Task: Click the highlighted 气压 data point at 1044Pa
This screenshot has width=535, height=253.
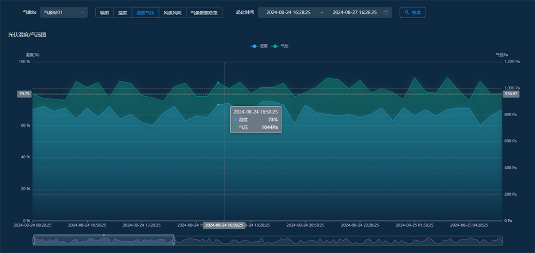Action: (218, 83)
